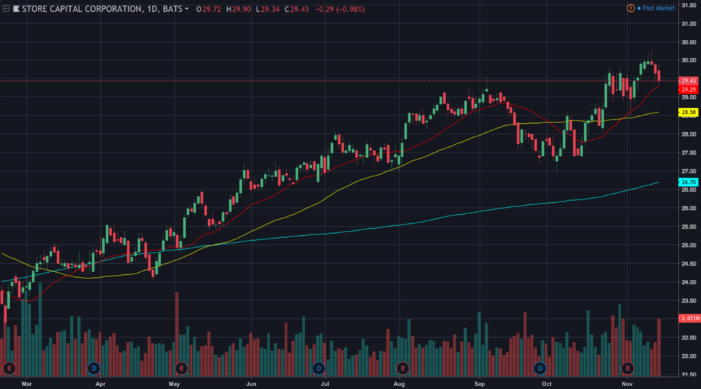Click the earnings E marker in early November
Screen dimensions: 701x389
627,367
